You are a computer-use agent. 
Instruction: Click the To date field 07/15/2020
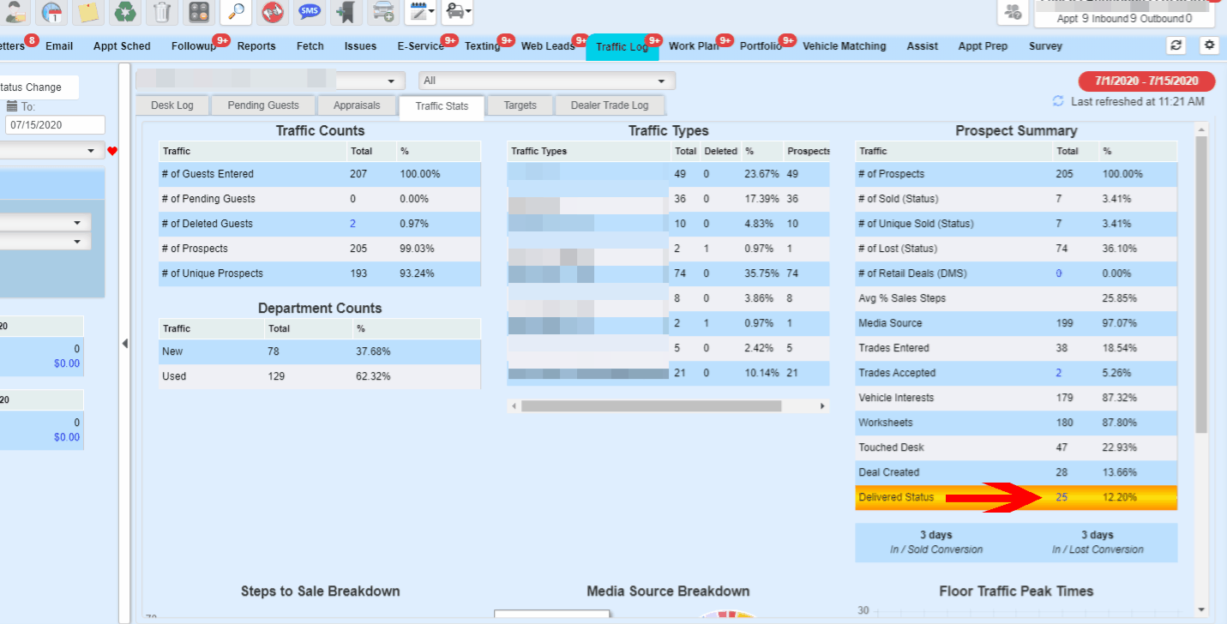pos(55,125)
